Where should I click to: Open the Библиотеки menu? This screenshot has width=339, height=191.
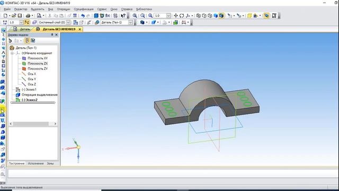click(144, 9)
